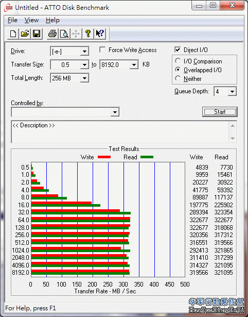Click the Start benchmark button
Viewport: 248px width, 317px height.
(x=220, y=112)
